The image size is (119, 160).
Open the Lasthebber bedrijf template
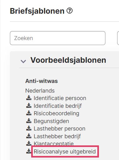tap(57, 136)
